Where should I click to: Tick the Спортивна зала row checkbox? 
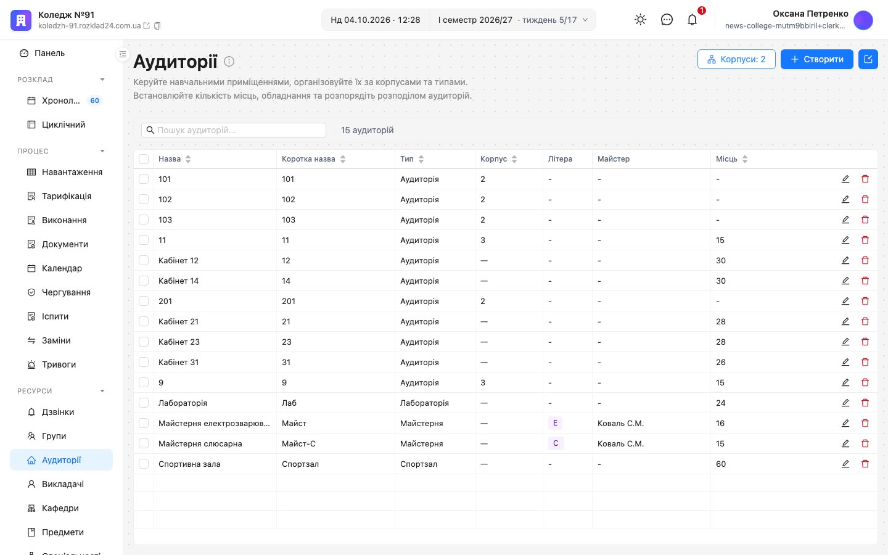pyautogui.click(x=144, y=464)
